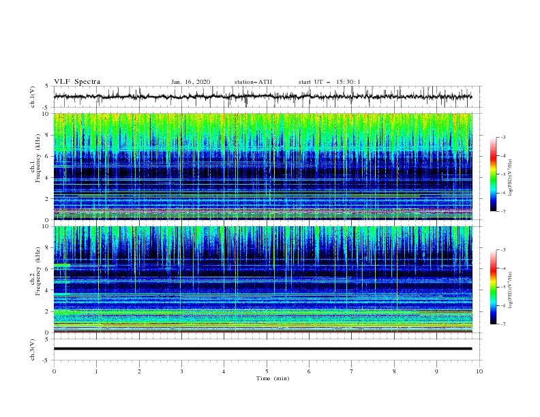Click the ch.2 "Frequency (kHz)" axis label
The width and height of the screenshot is (540, 417).
37,271
